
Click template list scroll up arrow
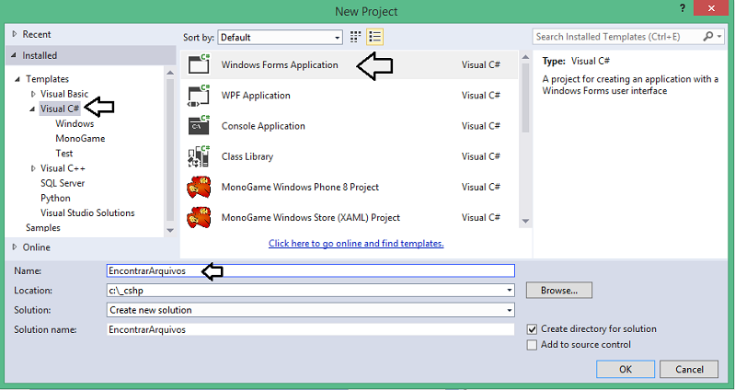(525, 57)
